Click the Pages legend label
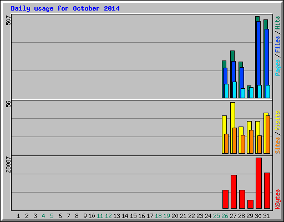This screenshot has width=284, height=222. pos(278,68)
